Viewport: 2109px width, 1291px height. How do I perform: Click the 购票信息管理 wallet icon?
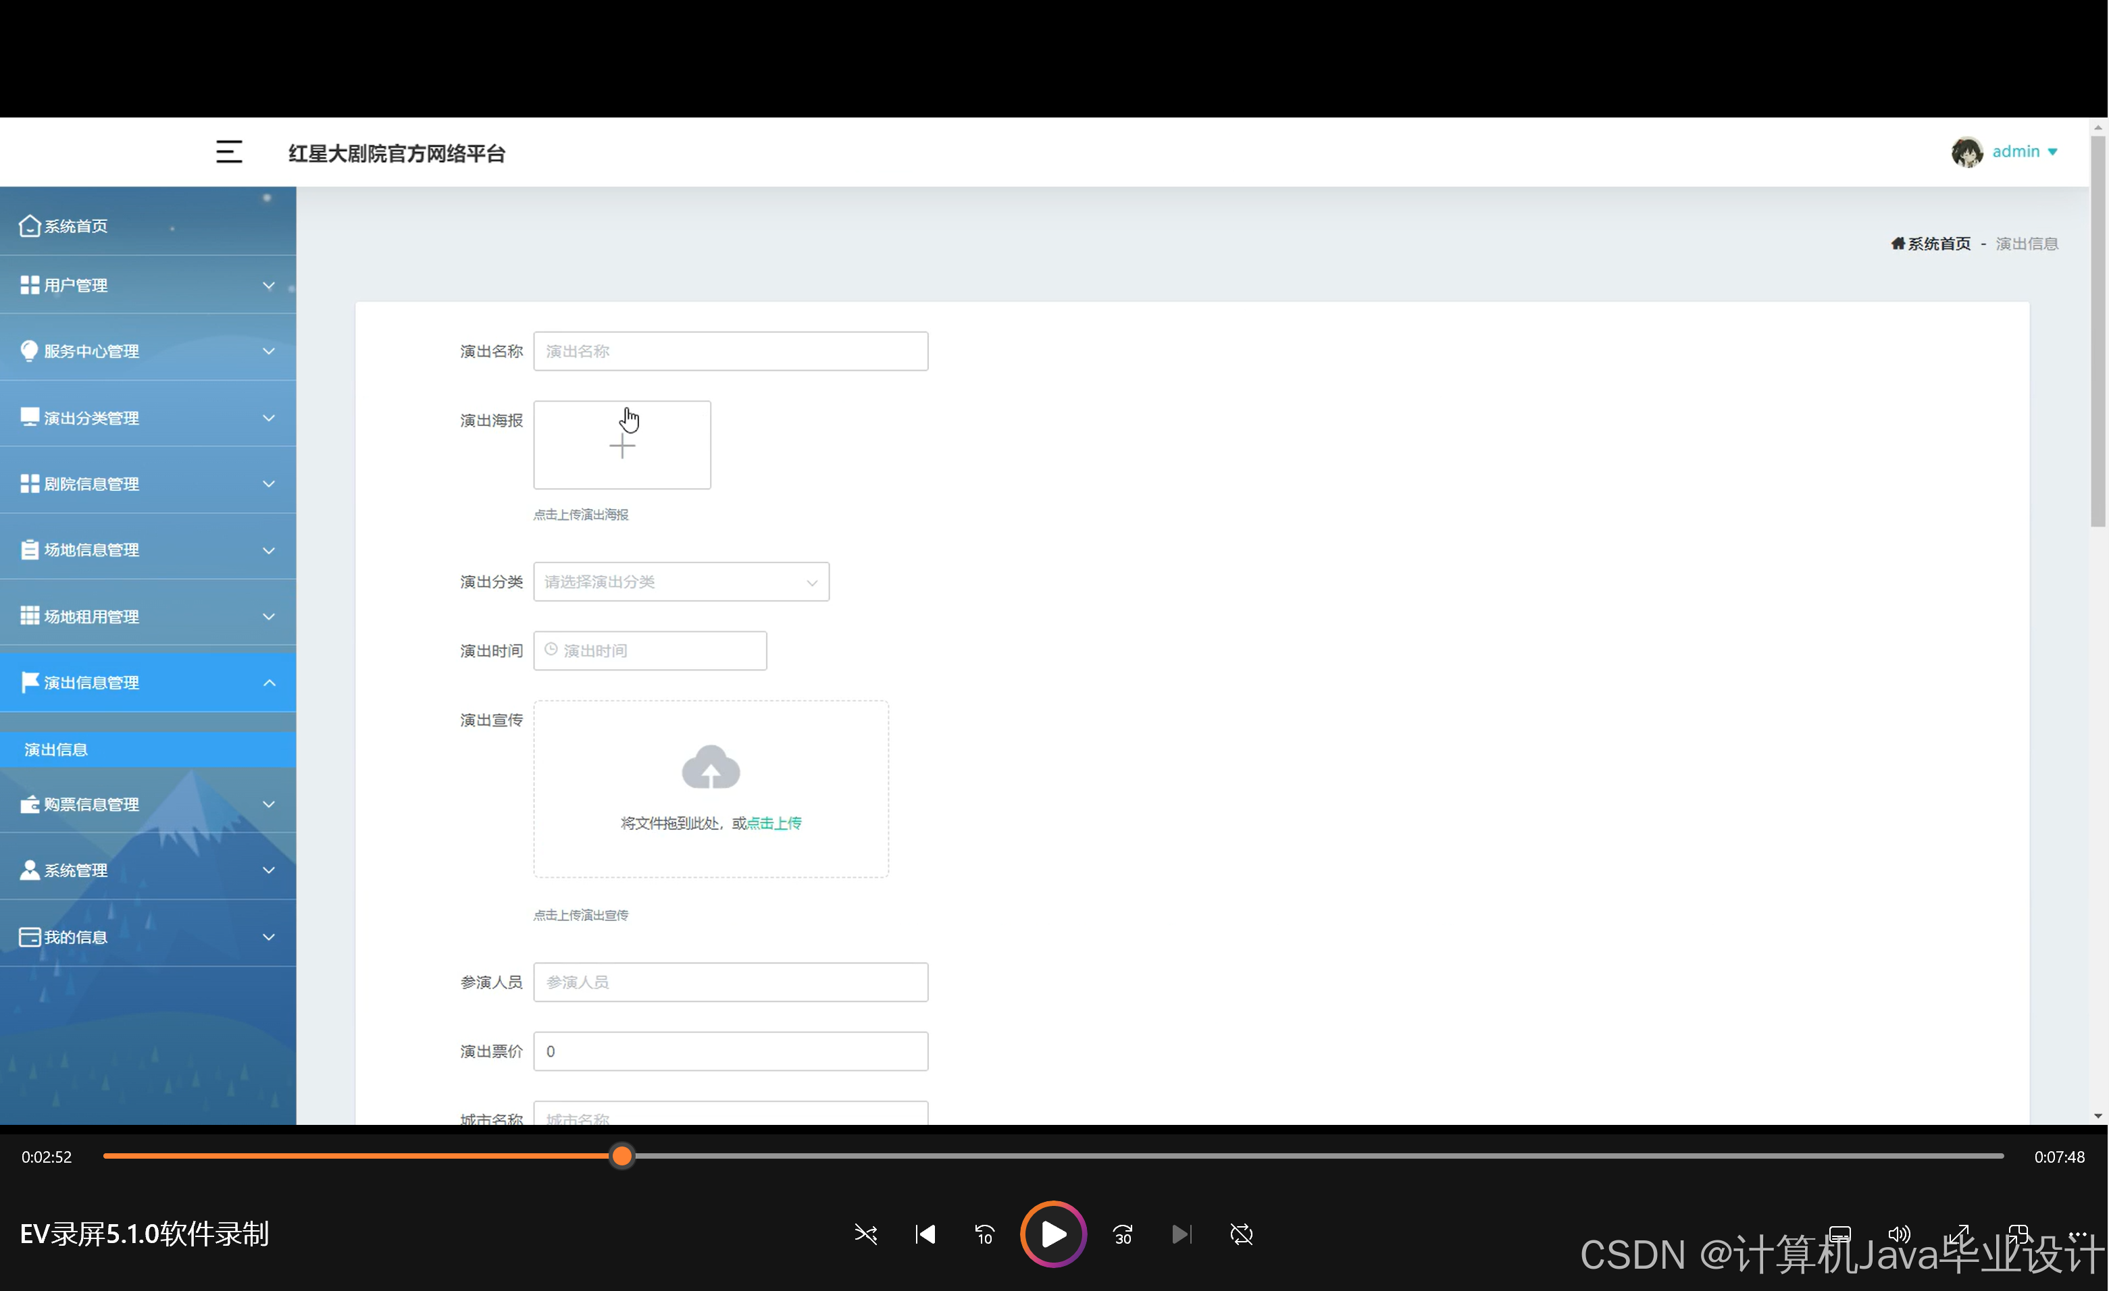29,803
